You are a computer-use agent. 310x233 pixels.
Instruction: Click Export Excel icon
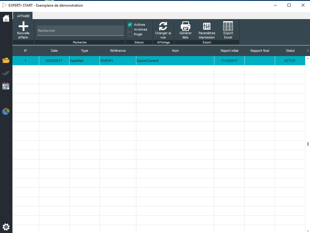coord(228,26)
